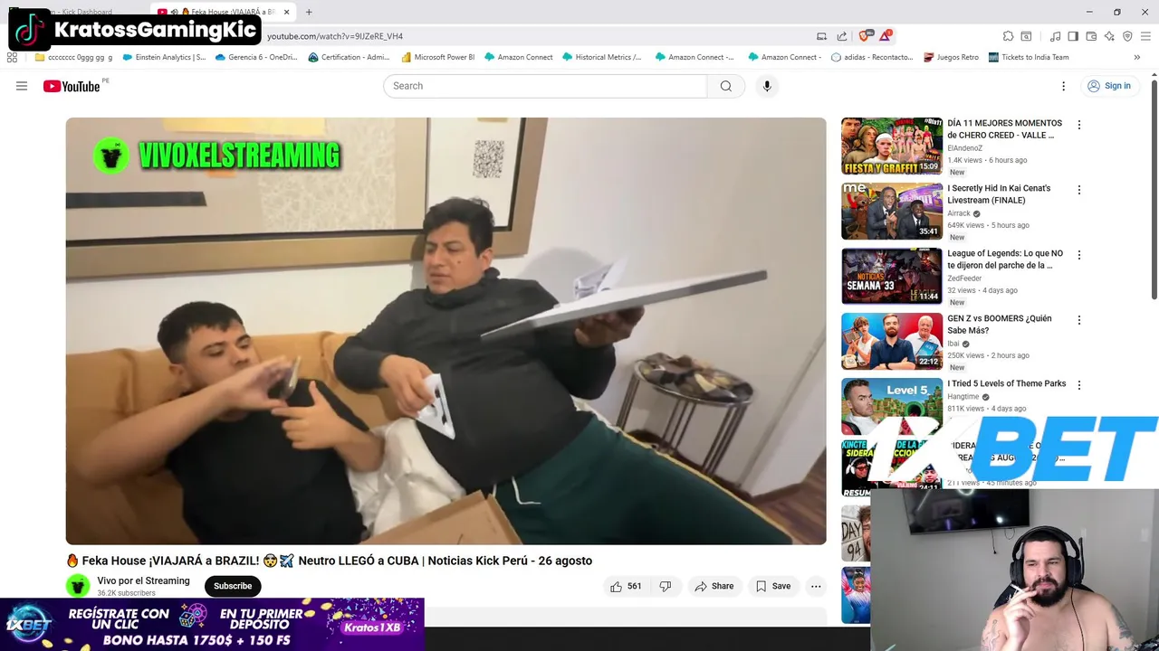
Task: Open the YouTube guide hamburger menu
Action: pyautogui.click(x=22, y=86)
